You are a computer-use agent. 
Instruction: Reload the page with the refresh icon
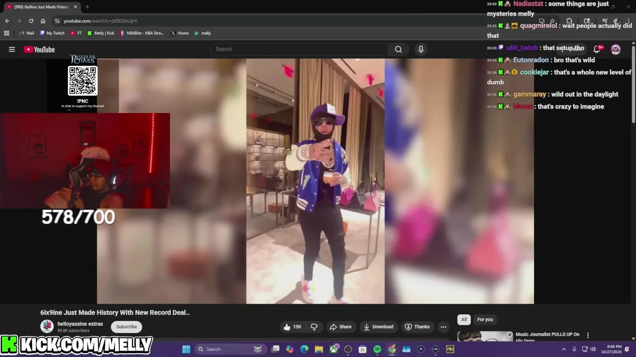point(31,21)
